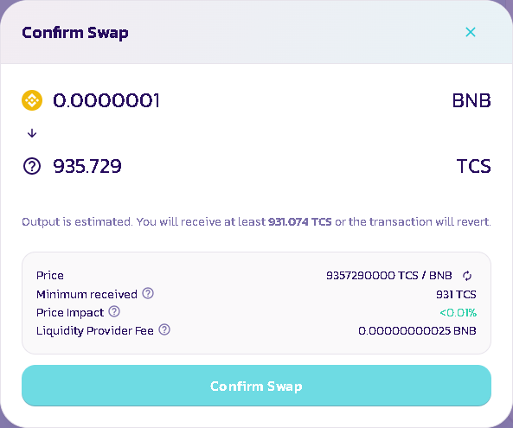Viewport: 513px width, 428px height.
Task: Invert price with the refresh arrows icon
Action: (467, 276)
